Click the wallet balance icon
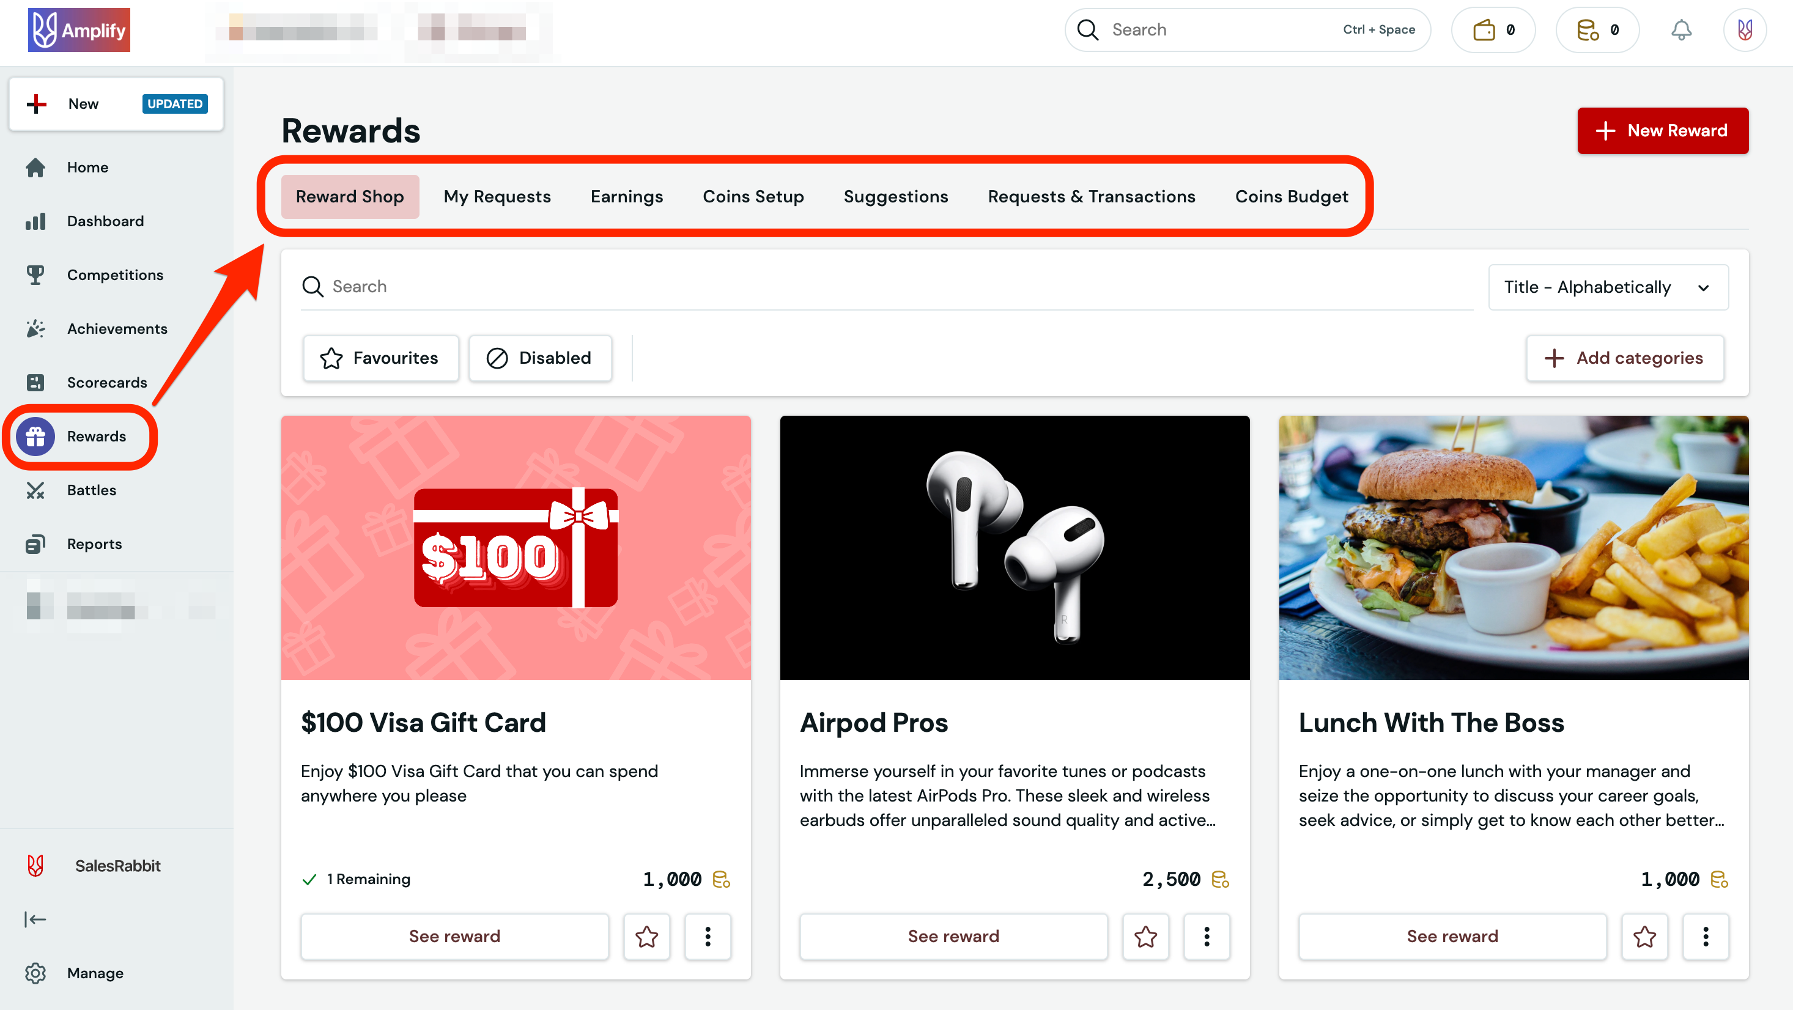This screenshot has width=1793, height=1010. pos(1484,30)
